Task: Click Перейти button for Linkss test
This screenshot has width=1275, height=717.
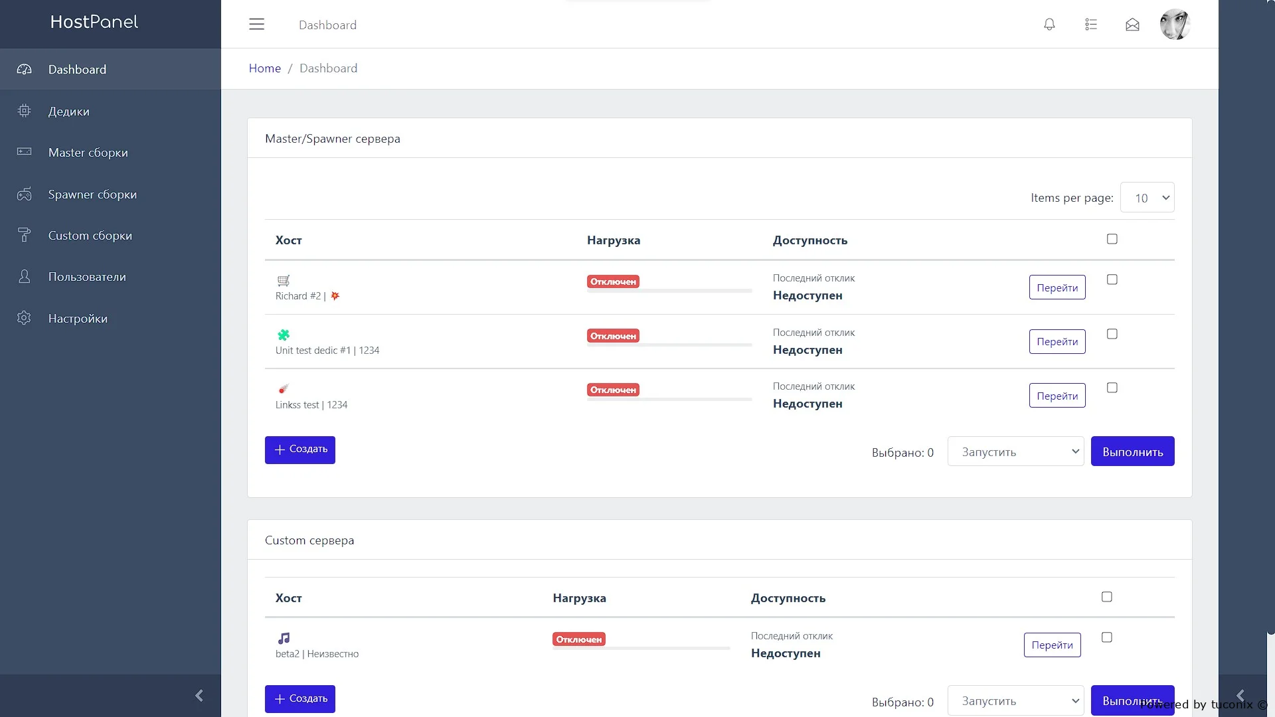Action: [x=1057, y=396]
